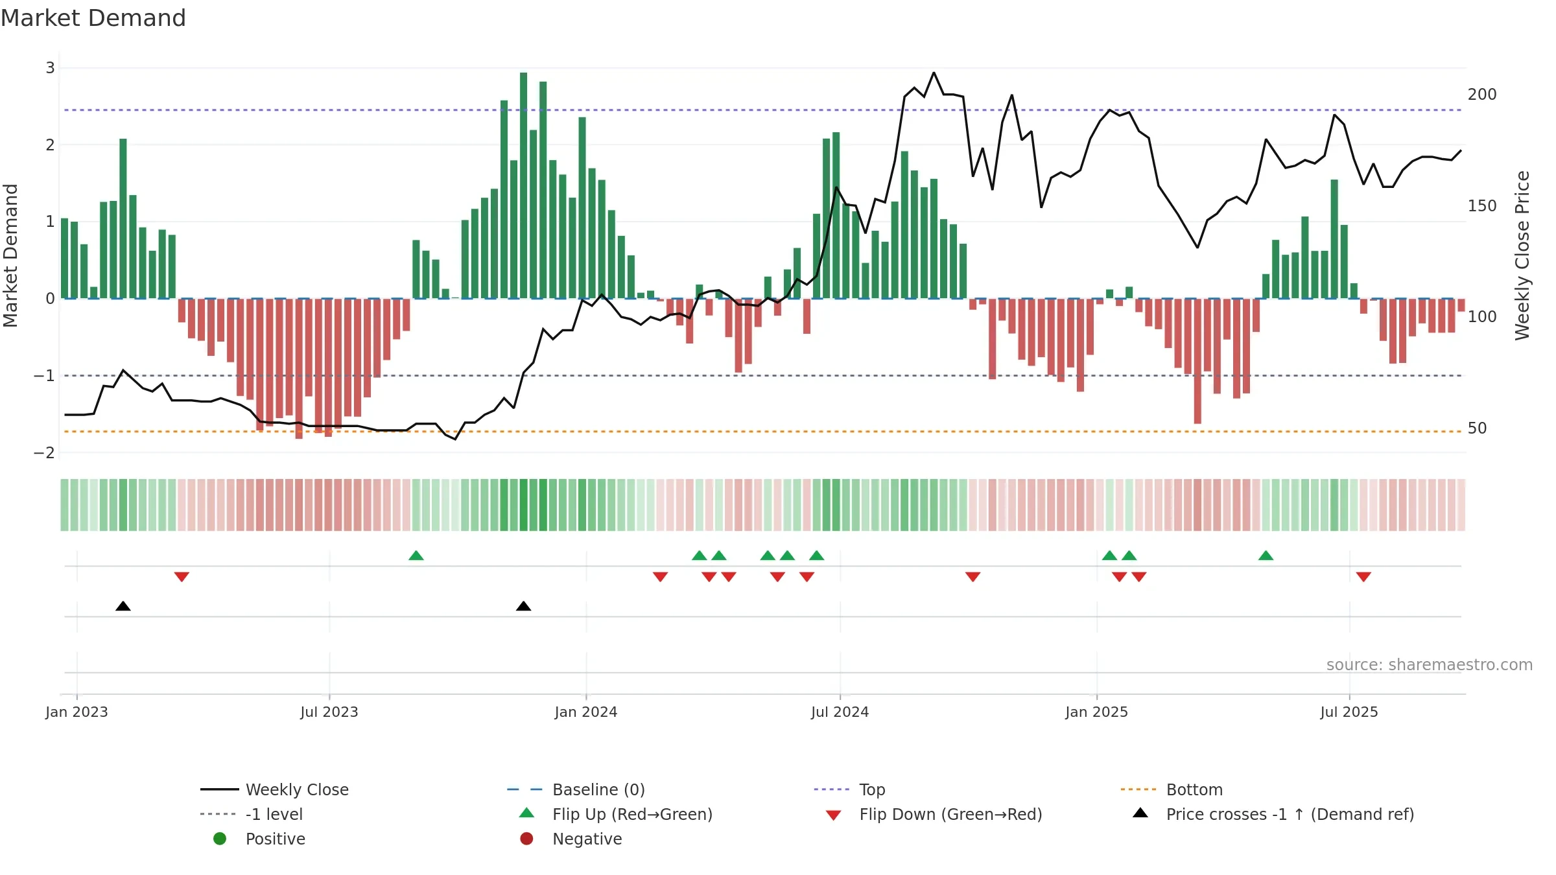Click the vertical Market Demand axis title
1556x875 pixels.
pyautogui.click(x=10, y=255)
